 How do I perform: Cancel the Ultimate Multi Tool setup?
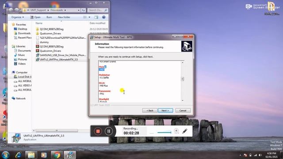pyautogui.click(x=183, y=110)
